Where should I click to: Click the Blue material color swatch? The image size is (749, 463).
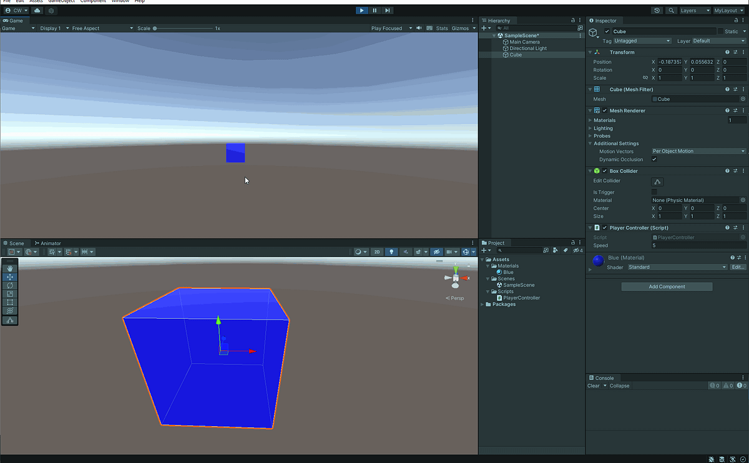(x=597, y=260)
